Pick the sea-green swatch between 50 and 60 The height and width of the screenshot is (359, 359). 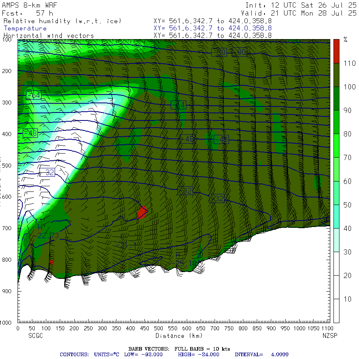[x=336, y=193]
